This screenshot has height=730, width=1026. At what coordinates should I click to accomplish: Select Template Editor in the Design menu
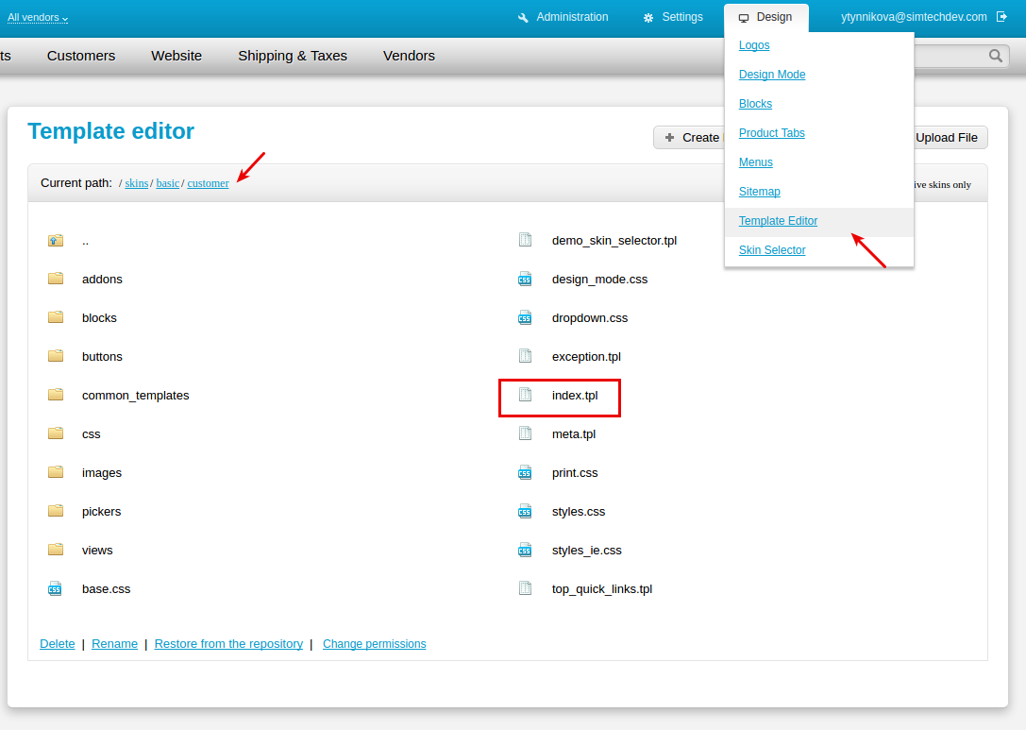[x=778, y=221]
